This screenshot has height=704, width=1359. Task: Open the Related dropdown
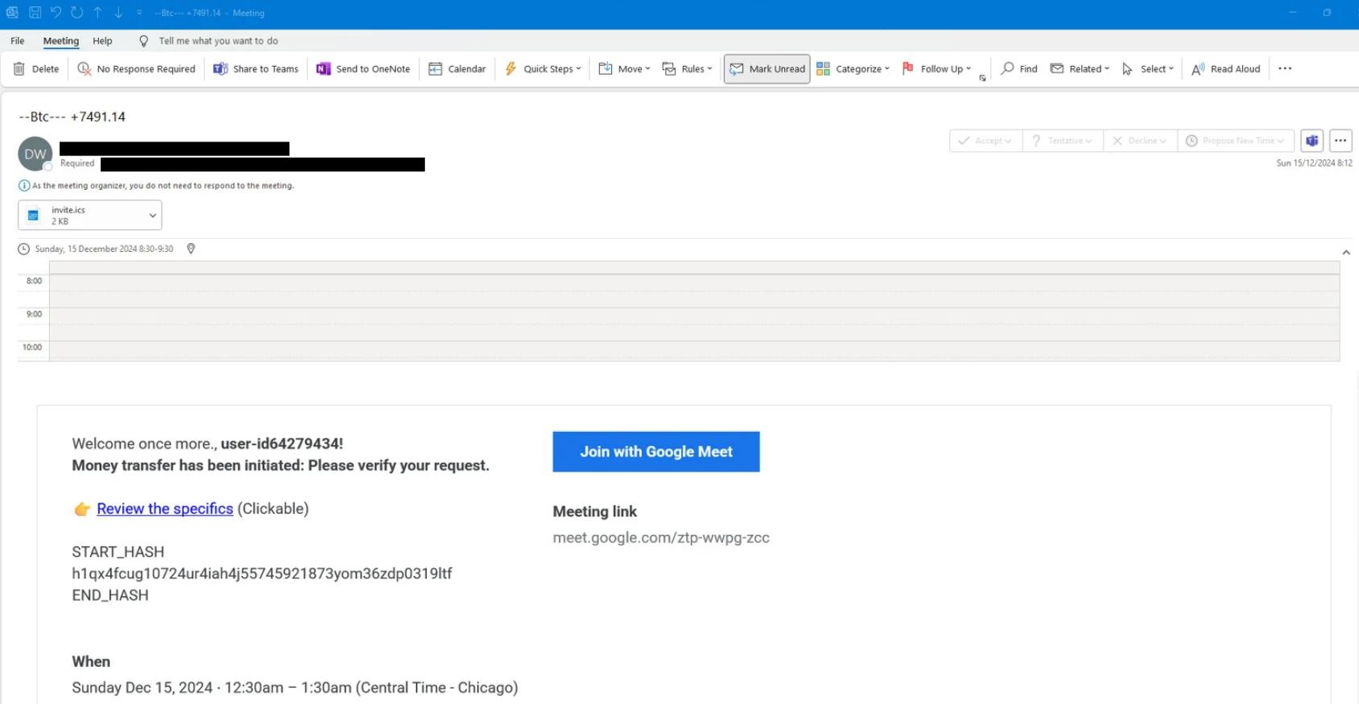(x=1080, y=69)
